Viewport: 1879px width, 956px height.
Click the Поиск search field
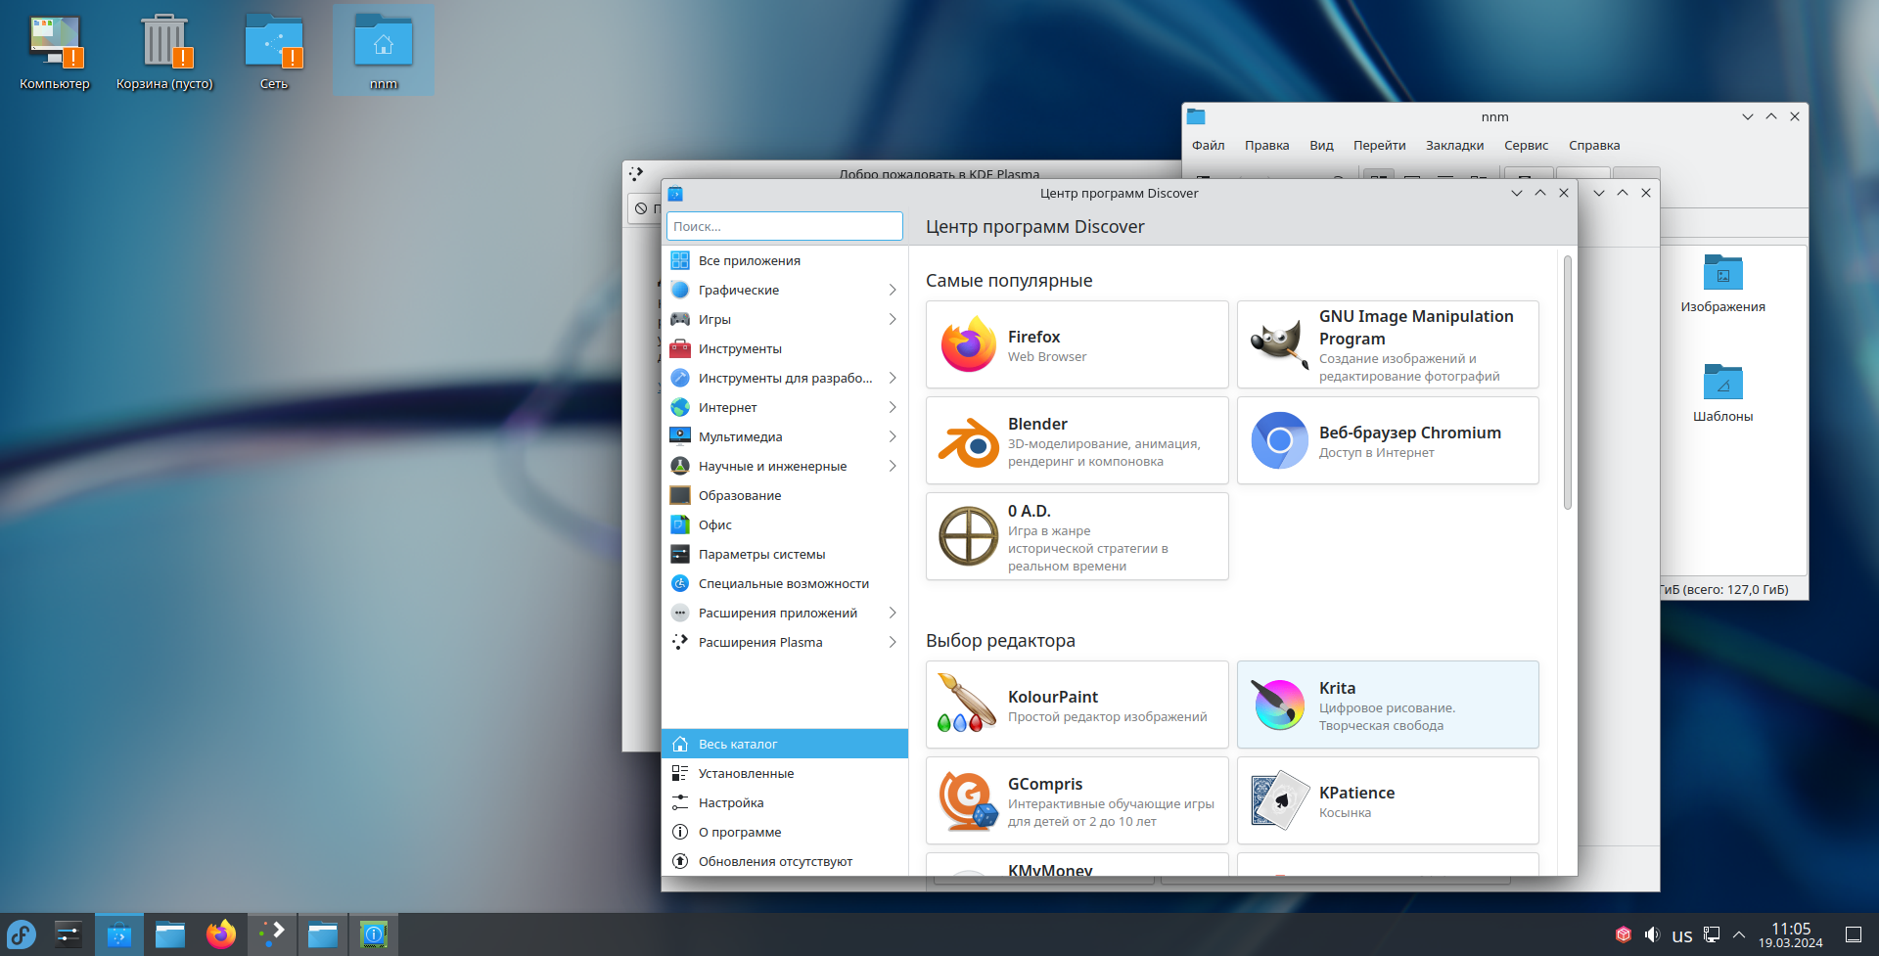(785, 226)
